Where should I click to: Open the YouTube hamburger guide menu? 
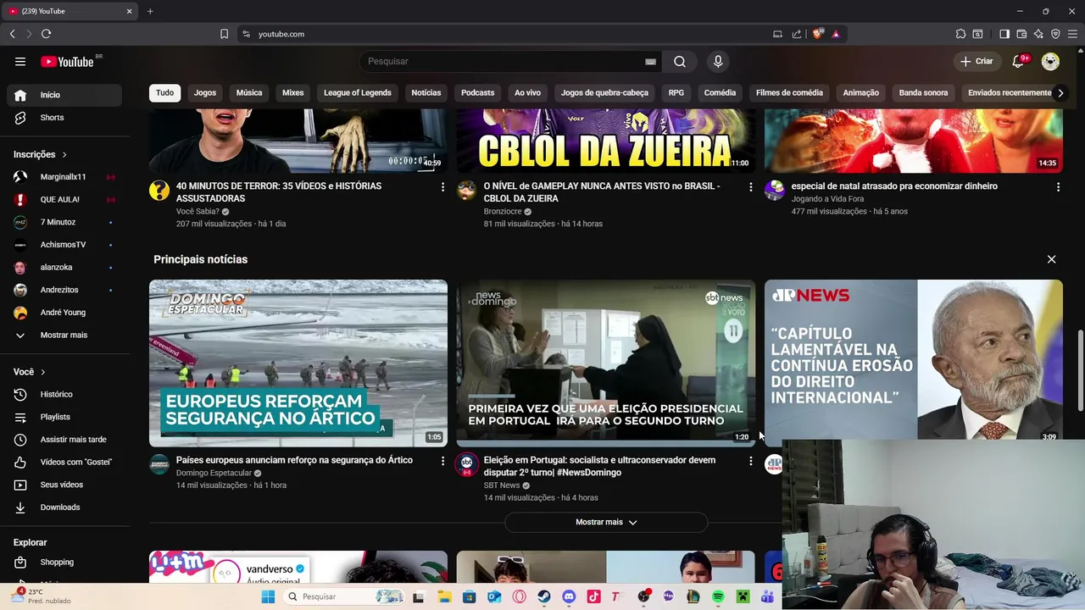20,61
